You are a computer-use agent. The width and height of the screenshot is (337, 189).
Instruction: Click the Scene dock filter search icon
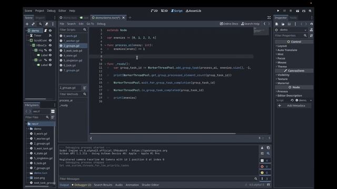pyautogui.click(x=40, y=24)
